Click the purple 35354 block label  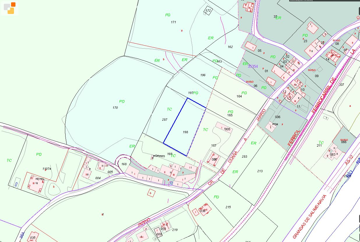pos(253,66)
